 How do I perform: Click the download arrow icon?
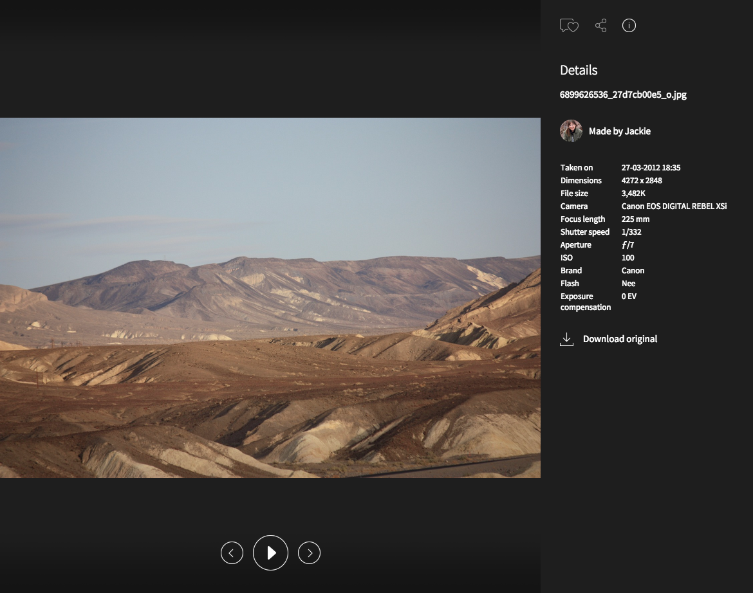(566, 338)
